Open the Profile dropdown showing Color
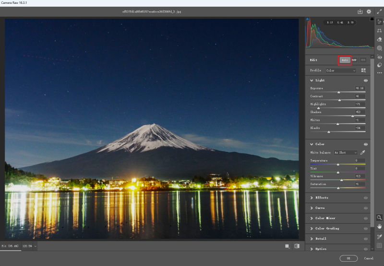The image size is (384, 266). point(341,70)
